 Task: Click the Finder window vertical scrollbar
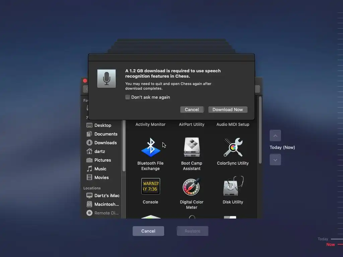pyautogui.click(x=260, y=130)
